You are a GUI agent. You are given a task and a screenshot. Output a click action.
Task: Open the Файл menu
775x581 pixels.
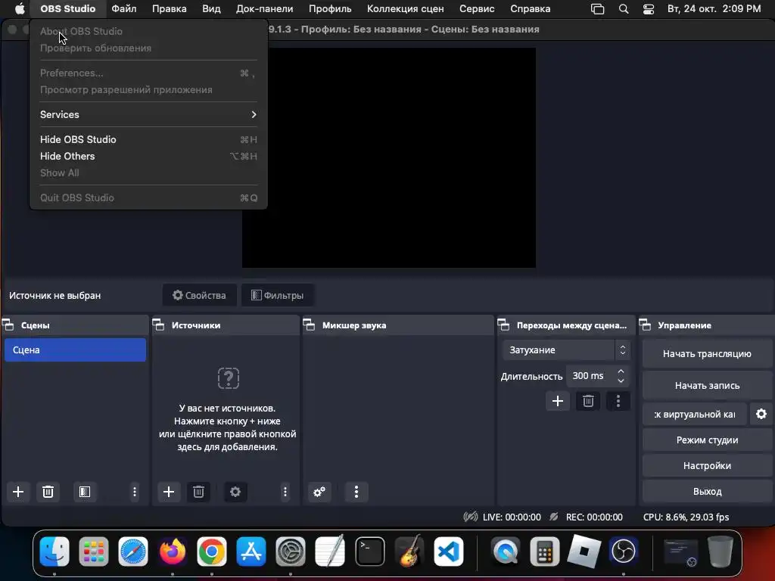[124, 9]
